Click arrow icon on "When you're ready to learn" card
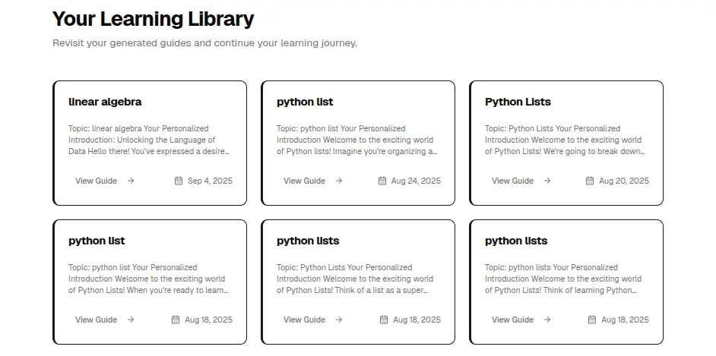 [131, 320]
